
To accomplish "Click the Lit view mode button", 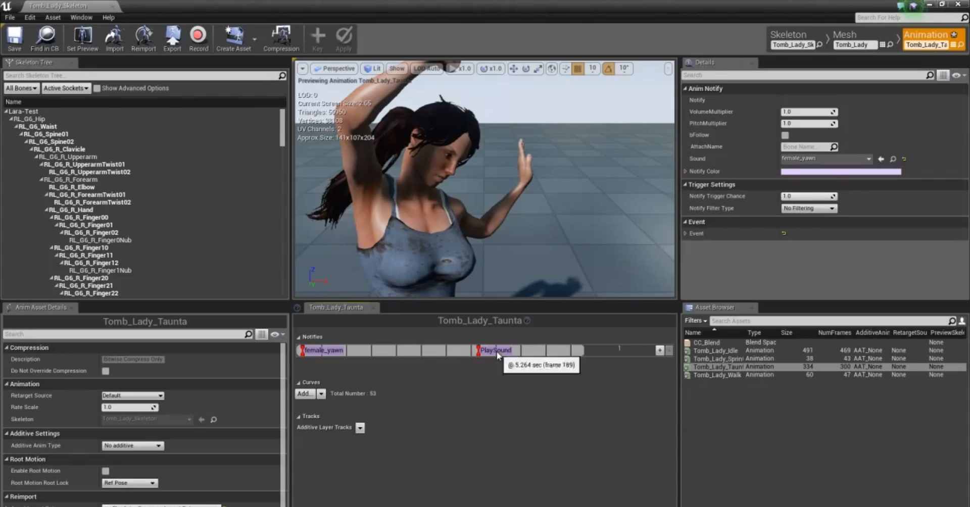I will point(372,69).
